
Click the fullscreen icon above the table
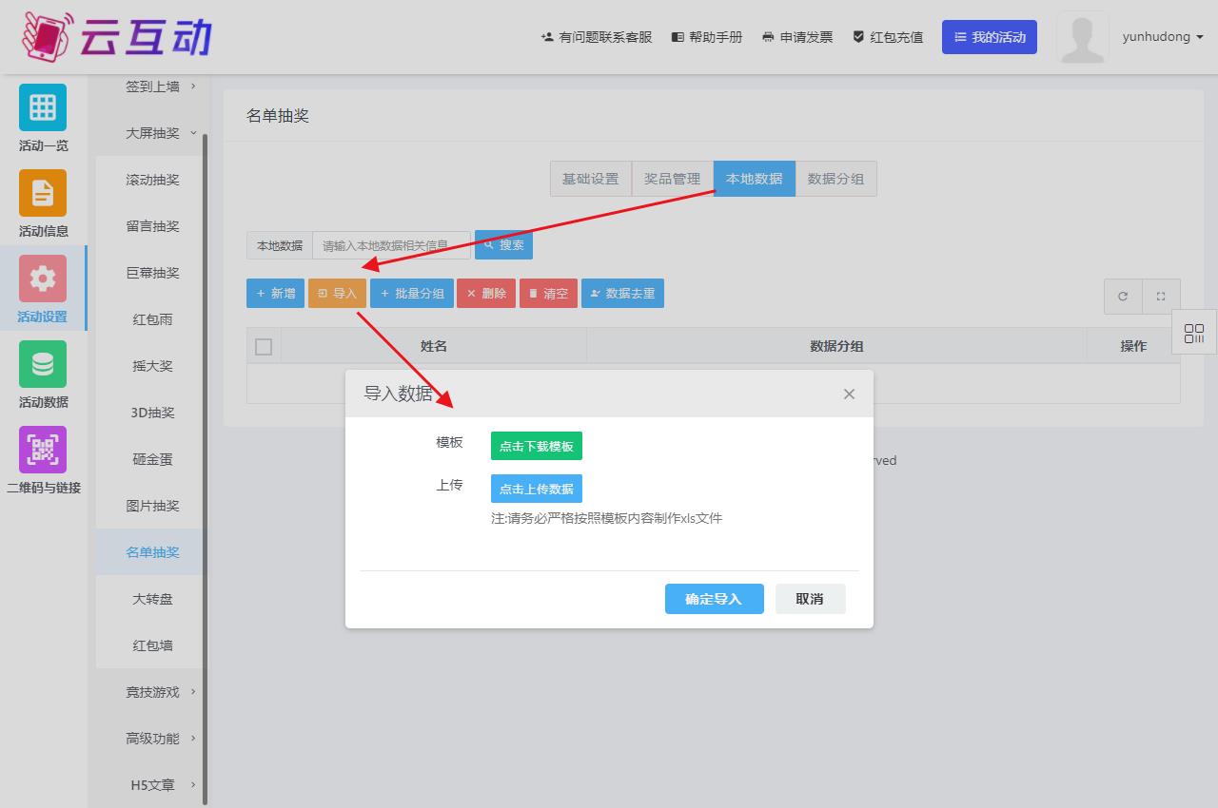(x=1161, y=296)
